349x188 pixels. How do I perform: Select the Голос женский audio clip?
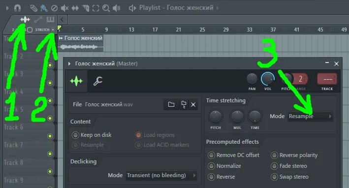point(81,43)
